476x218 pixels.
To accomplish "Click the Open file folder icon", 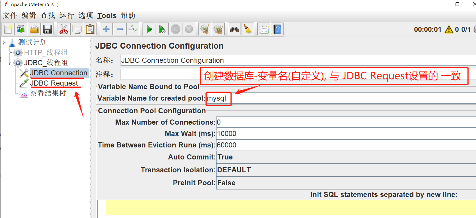I will coord(34,29).
